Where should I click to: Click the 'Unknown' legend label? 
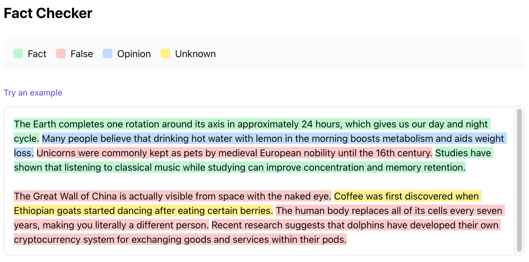tap(195, 54)
